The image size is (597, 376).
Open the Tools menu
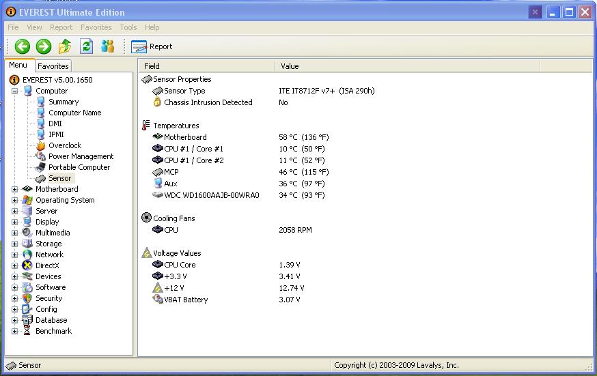coord(128,27)
